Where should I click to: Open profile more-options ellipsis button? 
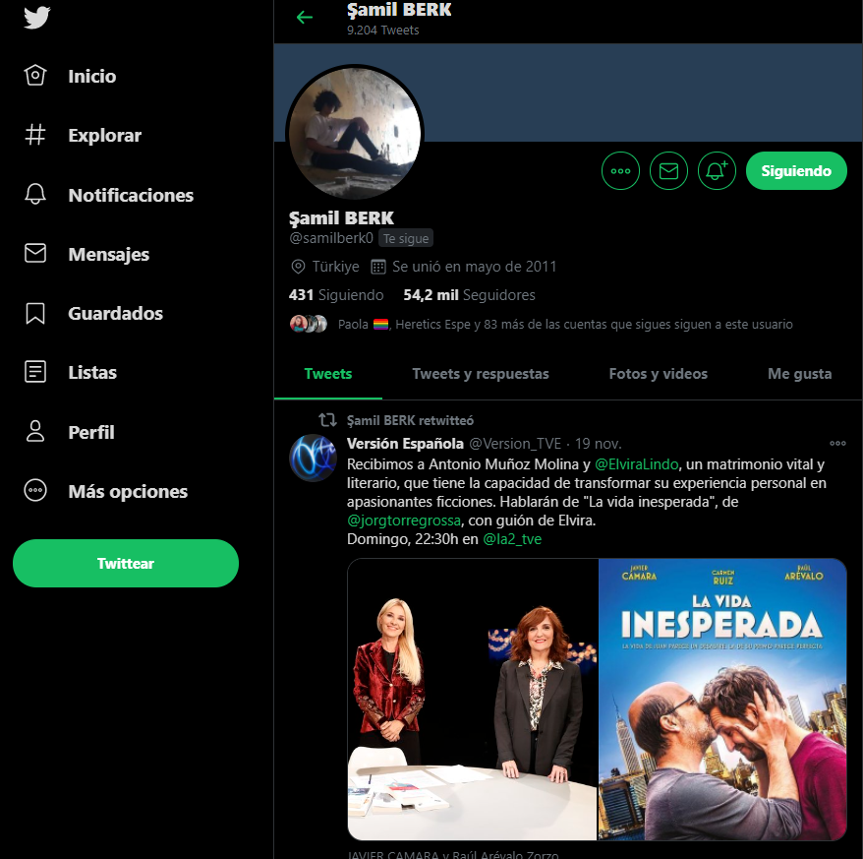point(620,171)
